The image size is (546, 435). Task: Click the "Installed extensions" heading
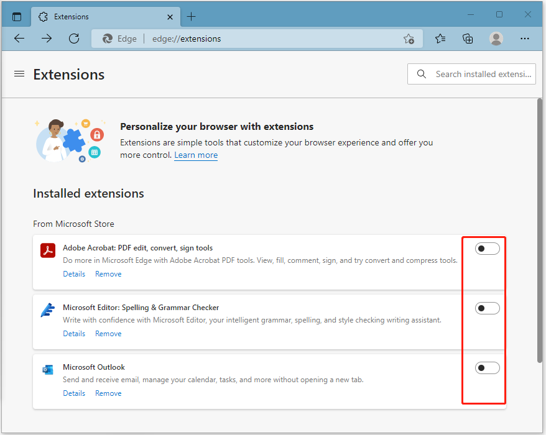(x=88, y=193)
